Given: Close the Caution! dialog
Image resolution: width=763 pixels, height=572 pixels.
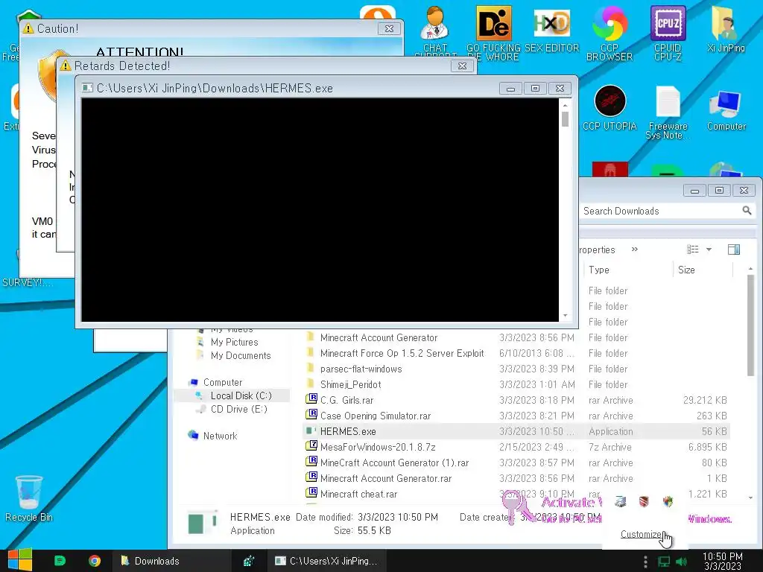Looking at the screenshot, I should [x=389, y=29].
